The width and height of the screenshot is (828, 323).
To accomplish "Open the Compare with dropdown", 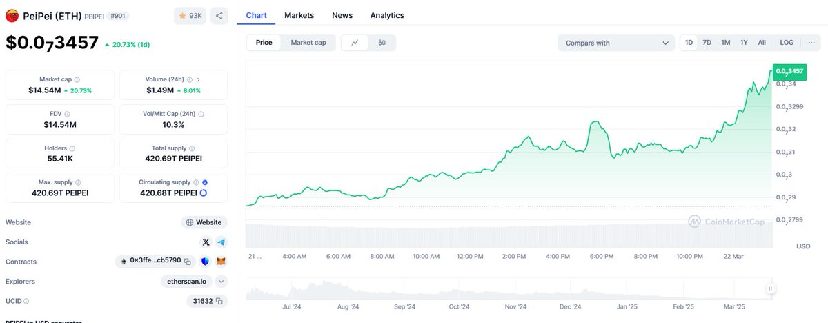I will 616,43.
